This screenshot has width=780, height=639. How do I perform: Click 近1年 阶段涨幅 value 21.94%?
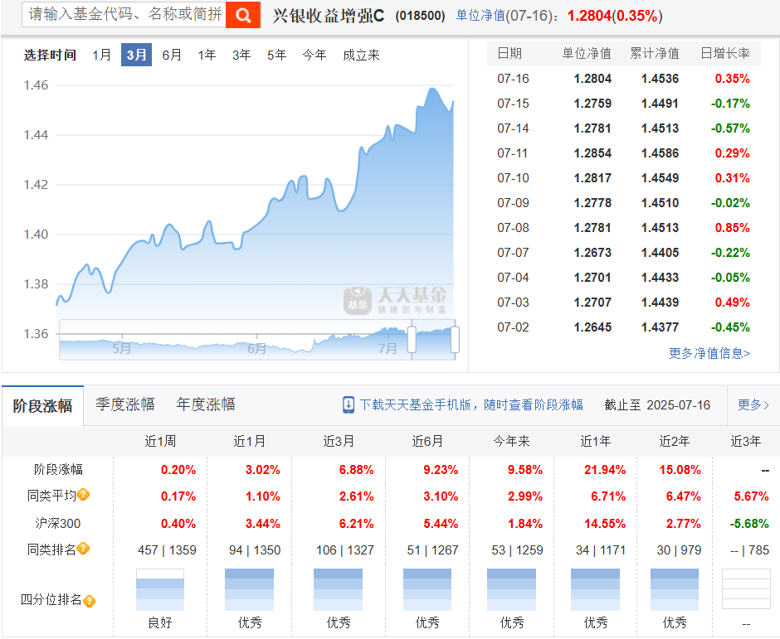click(x=605, y=470)
